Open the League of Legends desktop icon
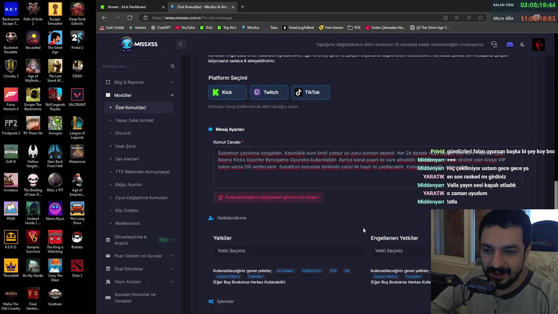 [77, 128]
